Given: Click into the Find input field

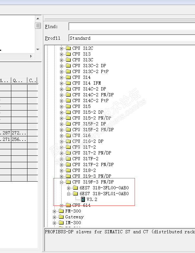Looking at the screenshot, I should point(132,26).
